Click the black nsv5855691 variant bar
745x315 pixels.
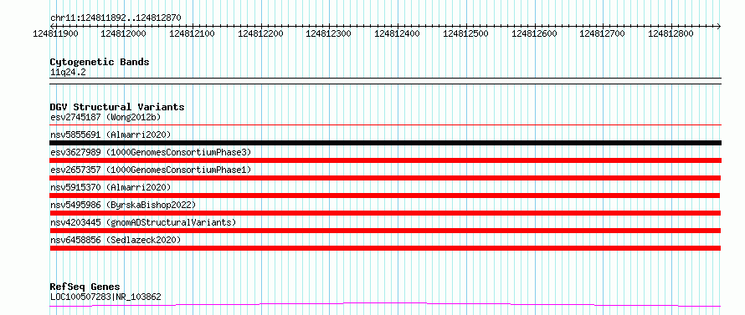coord(385,143)
